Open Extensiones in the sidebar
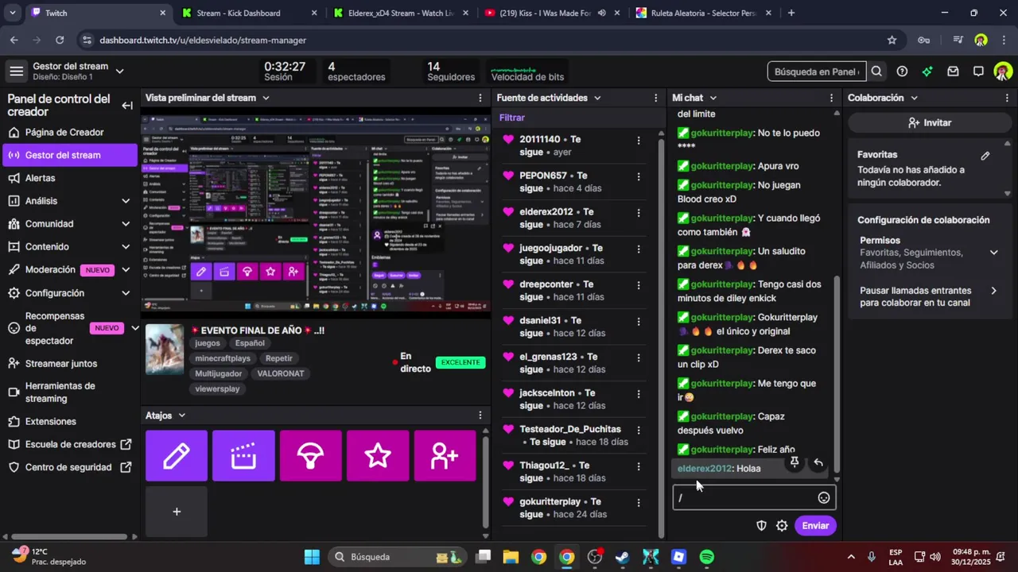This screenshot has width=1018, height=572. [x=51, y=422]
